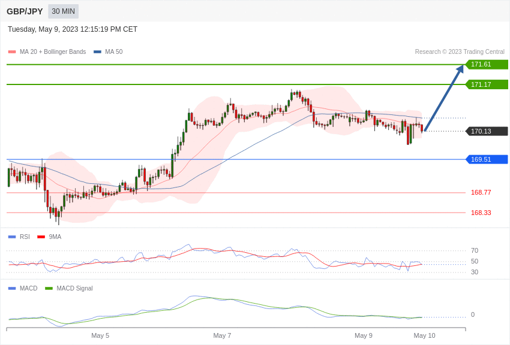Click the MA 50 blue legend swatch
510x345 pixels.
[97, 52]
